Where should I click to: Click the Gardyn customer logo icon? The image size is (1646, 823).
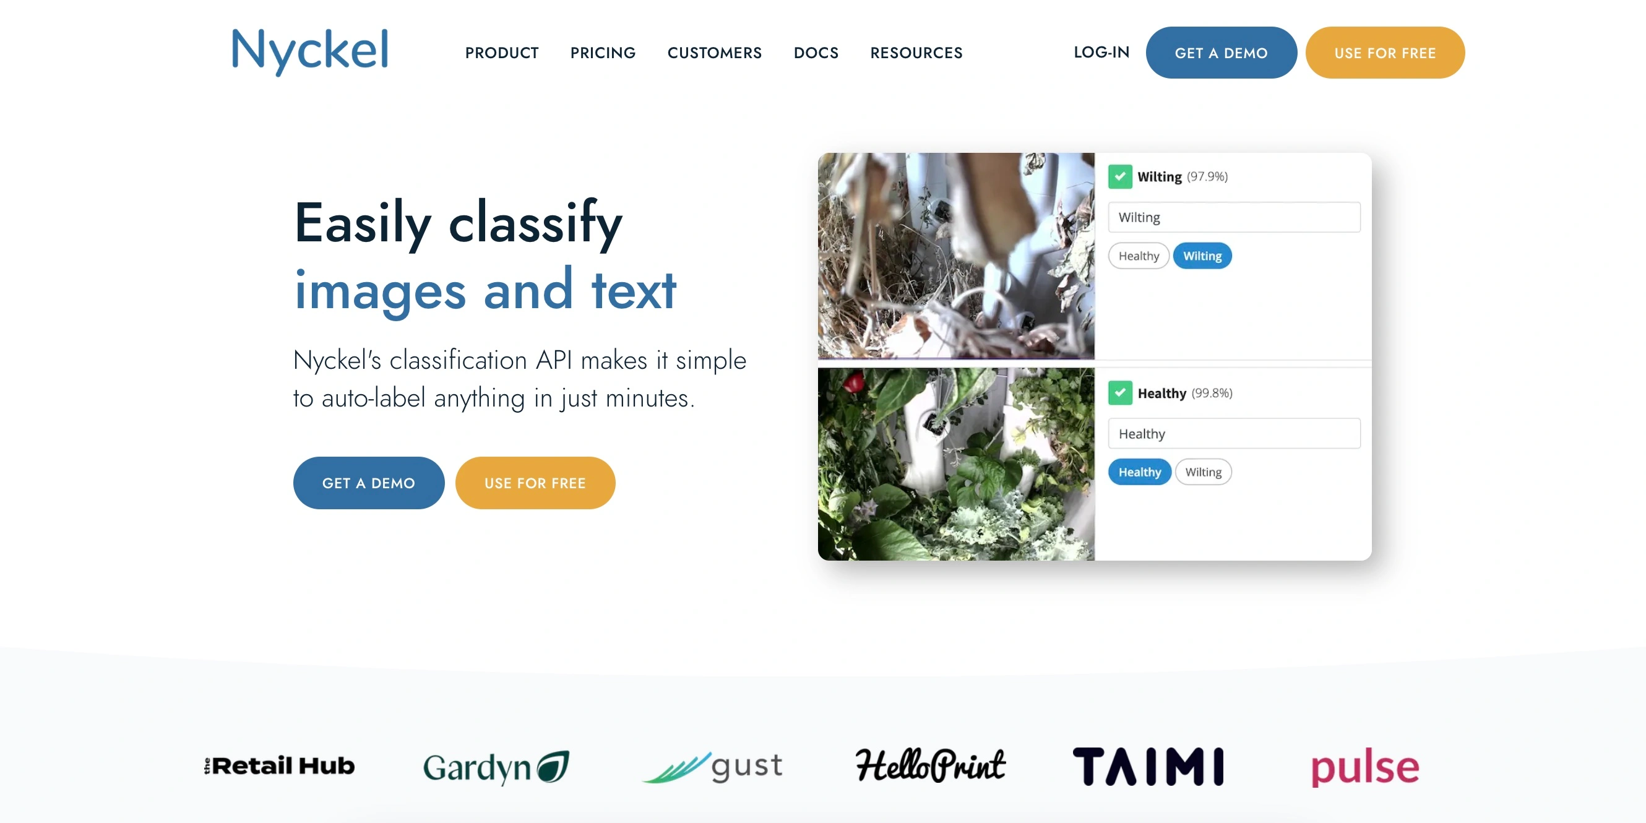(x=496, y=764)
